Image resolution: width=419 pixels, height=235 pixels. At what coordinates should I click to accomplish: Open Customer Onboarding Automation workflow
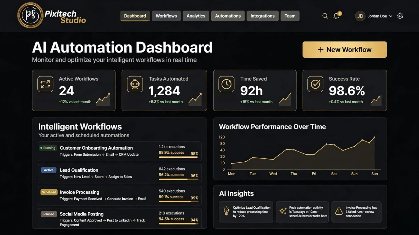120,151
